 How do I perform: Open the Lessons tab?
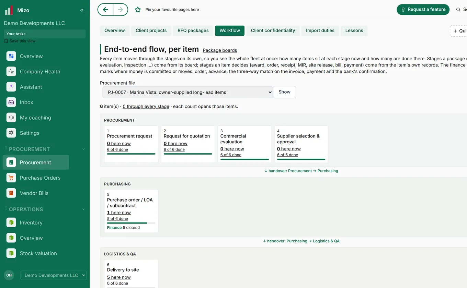(354, 31)
